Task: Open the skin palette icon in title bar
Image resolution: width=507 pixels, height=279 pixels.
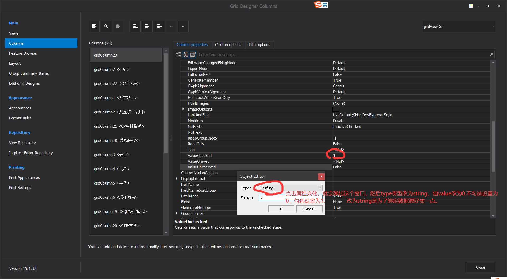Action: [471, 6]
